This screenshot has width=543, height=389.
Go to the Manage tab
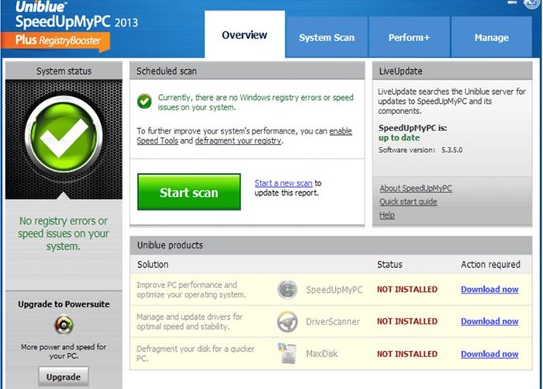(491, 37)
